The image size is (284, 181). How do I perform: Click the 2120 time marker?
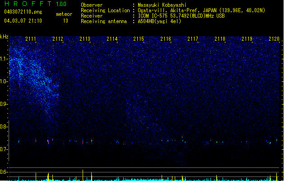pyautogui.click(x=274, y=39)
